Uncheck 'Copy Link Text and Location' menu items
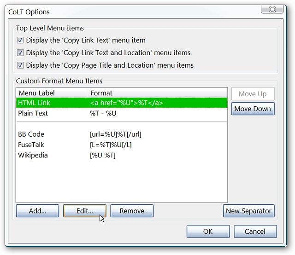The width and height of the screenshot is (295, 255). 20,53
